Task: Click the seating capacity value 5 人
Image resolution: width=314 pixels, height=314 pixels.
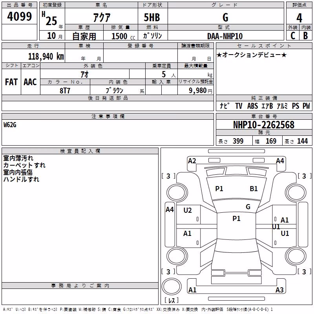Action: point(168,74)
